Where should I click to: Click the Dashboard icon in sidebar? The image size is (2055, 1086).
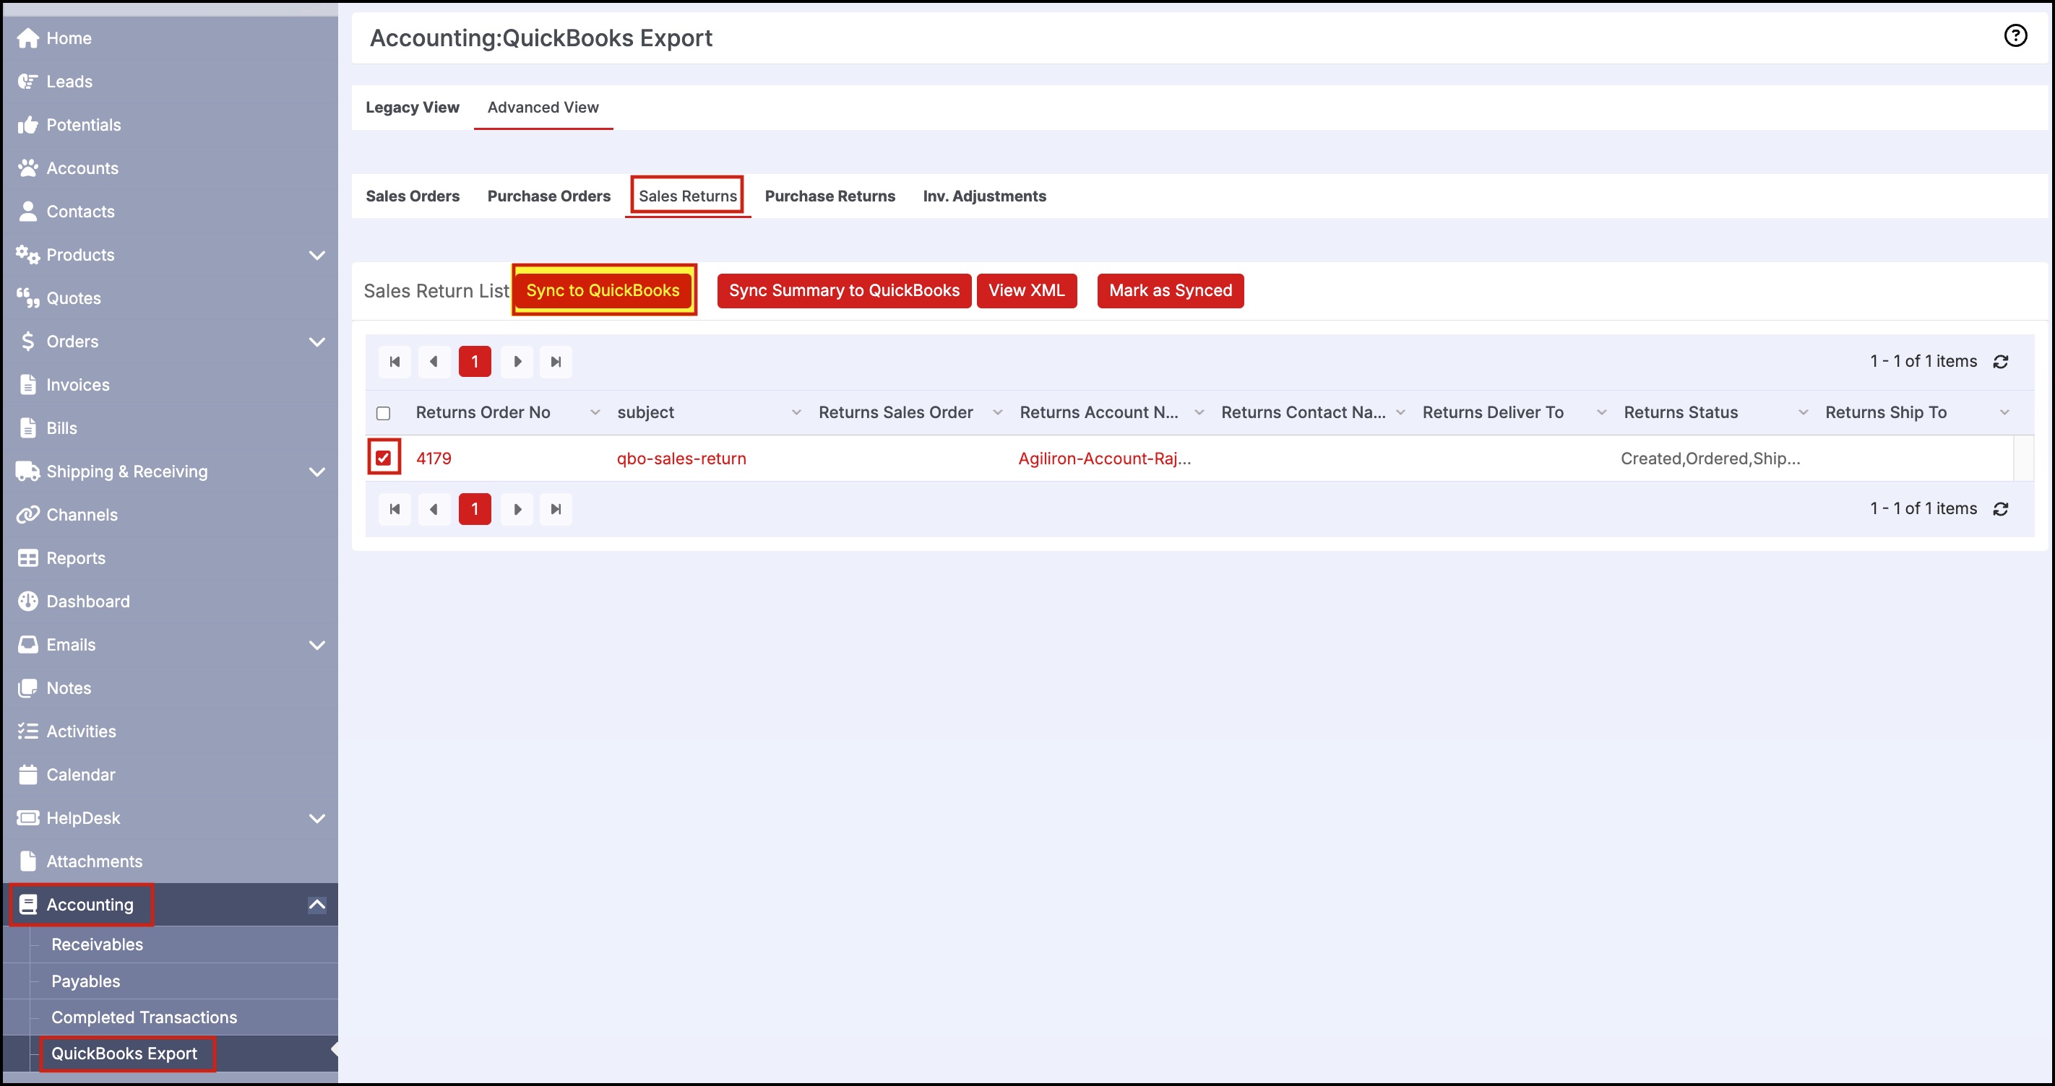point(28,602)
